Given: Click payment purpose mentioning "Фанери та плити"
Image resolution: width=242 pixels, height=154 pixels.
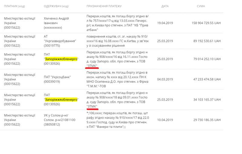Looking at the screenshot, I should [118, 120].
